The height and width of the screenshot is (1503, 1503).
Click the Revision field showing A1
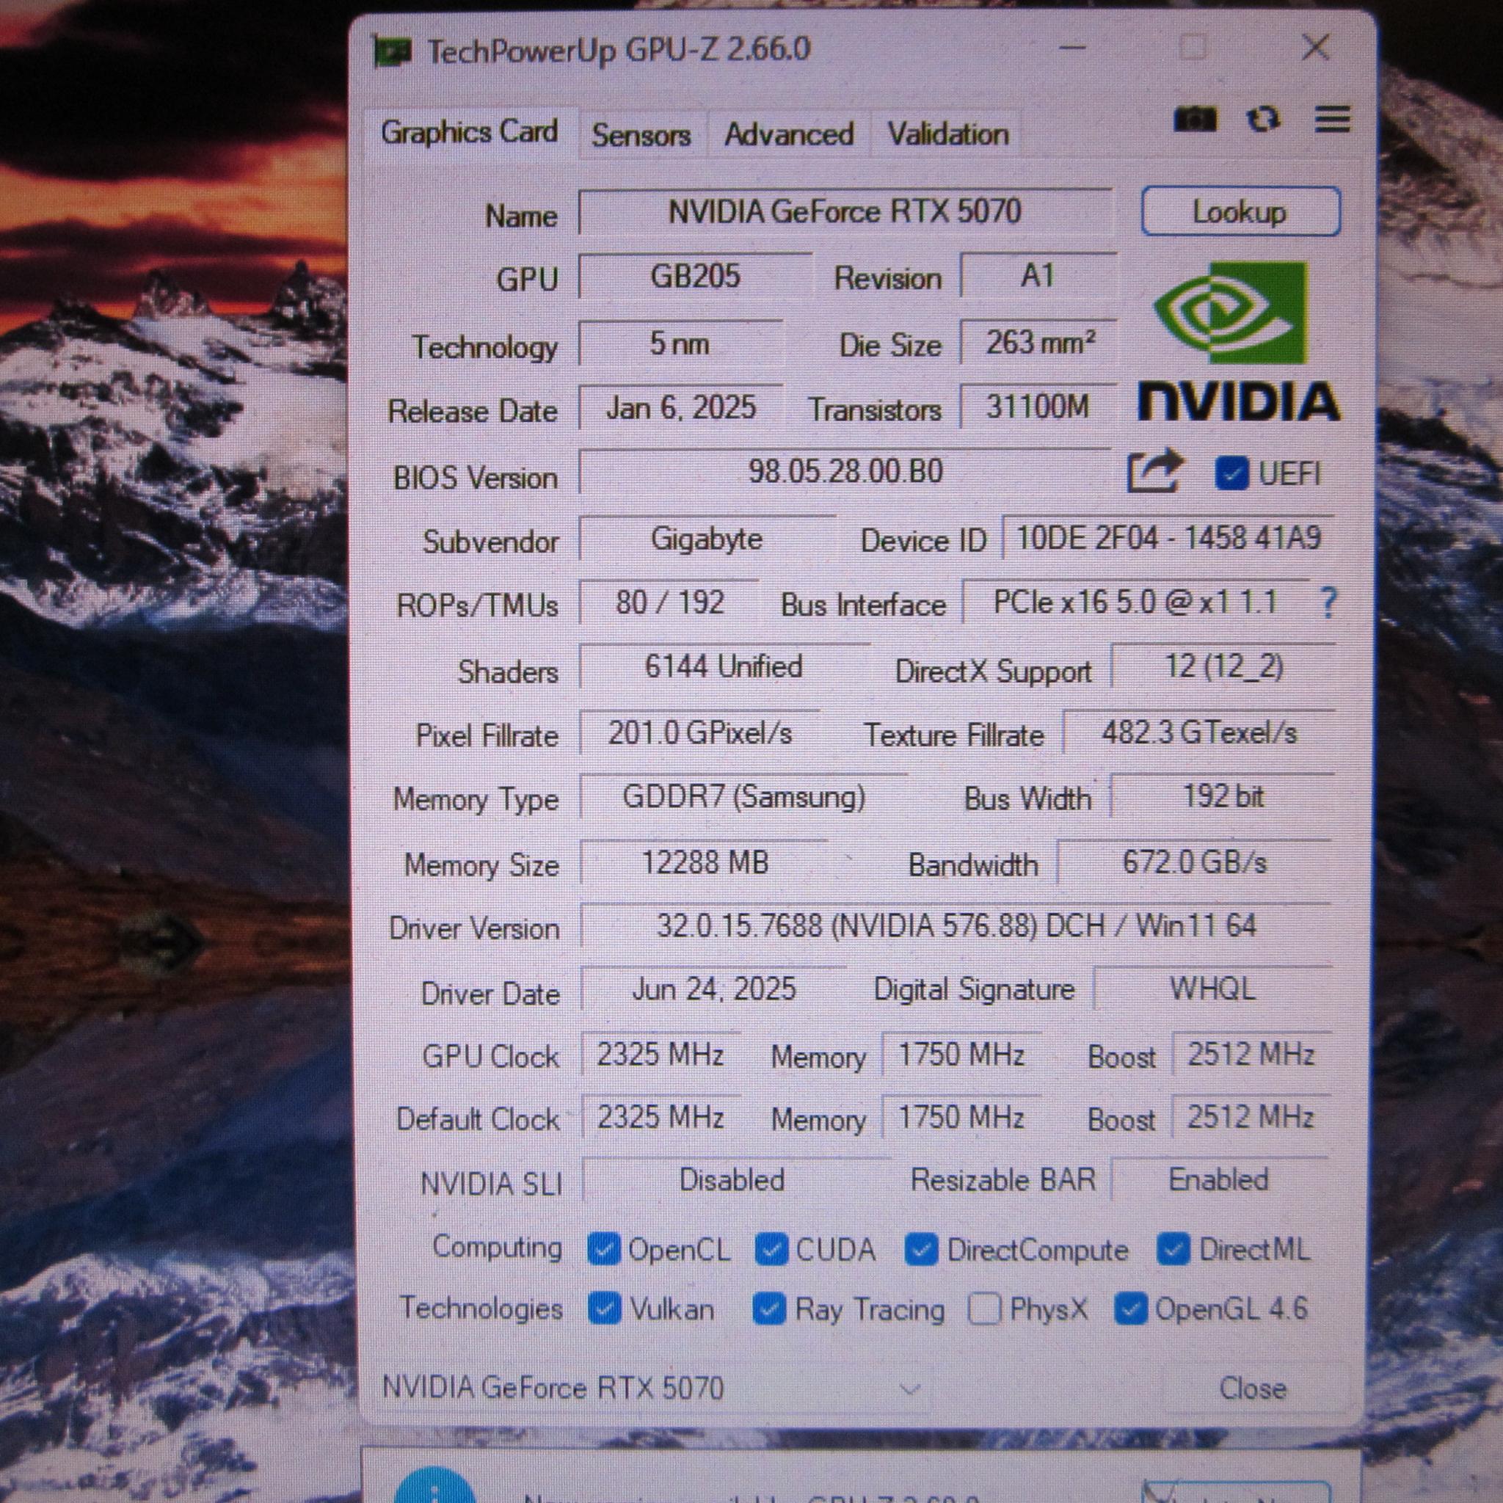click(x=1038, y=276)
